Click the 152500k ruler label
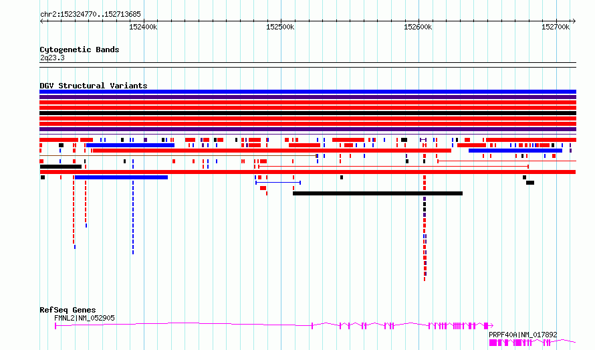This screenshot has height=350, width=595. [x=280, y=27]
